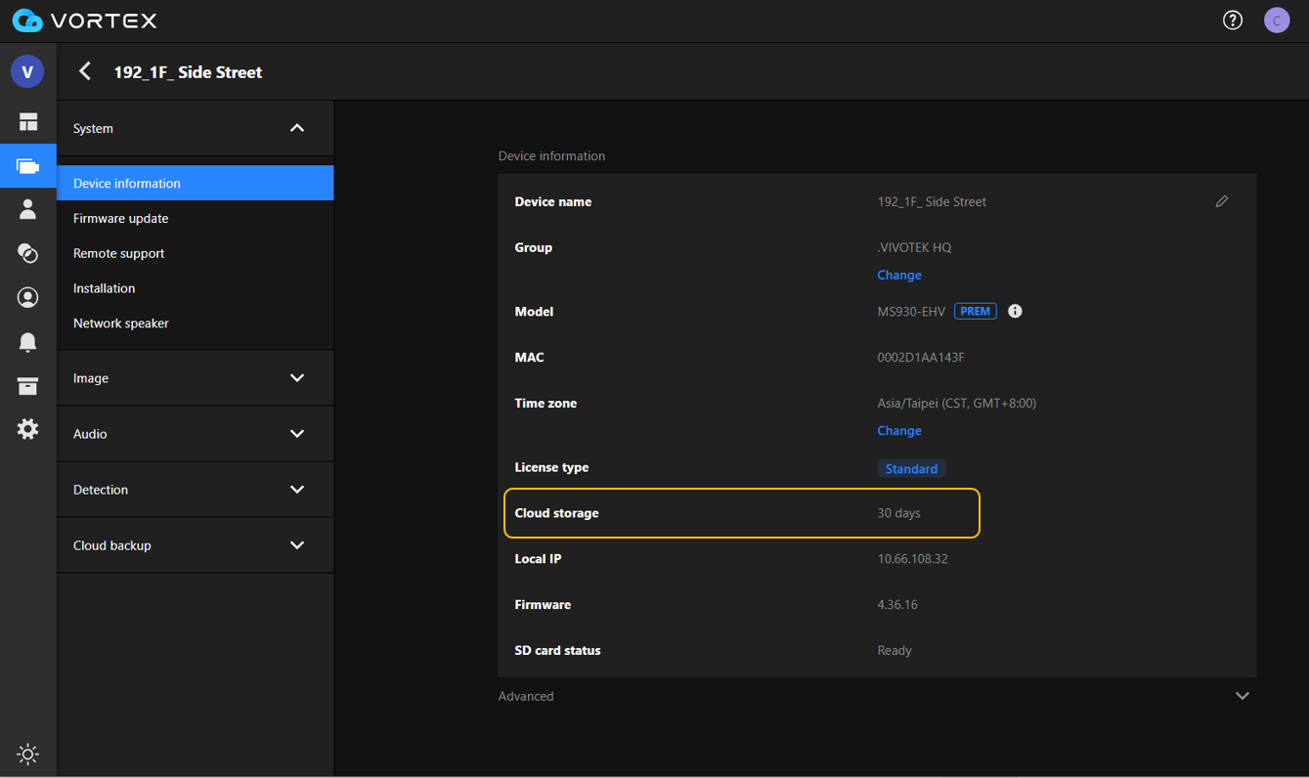1309x778 pixels.
Task: Edit the device name with the pencil icon
Action: pos(1221,201)
